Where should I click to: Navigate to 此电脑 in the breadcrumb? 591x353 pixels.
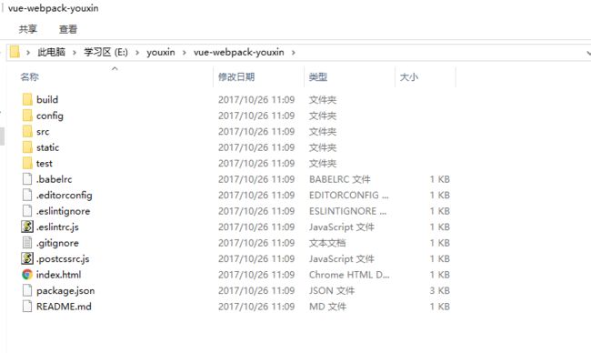pyautogui.click(x=51, y=52)
